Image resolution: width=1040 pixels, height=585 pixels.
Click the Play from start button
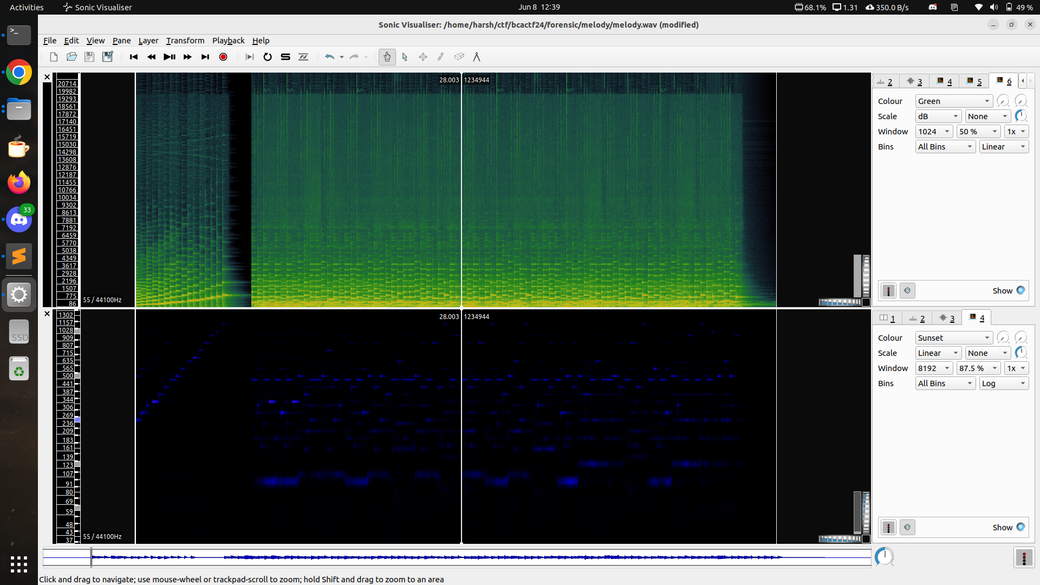pyautogui.click(x=134, y=56)
